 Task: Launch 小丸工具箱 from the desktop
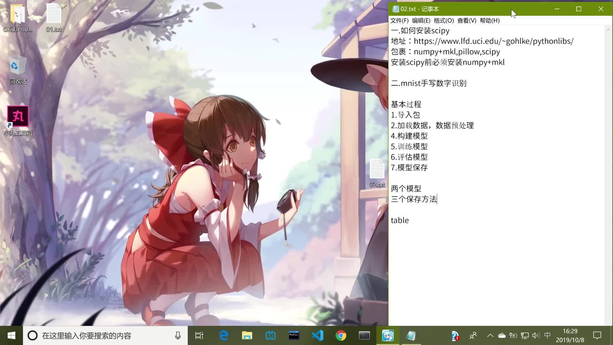[18, 117]
